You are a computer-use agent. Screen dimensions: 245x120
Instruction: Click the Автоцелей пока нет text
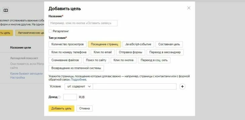[24, 58]
